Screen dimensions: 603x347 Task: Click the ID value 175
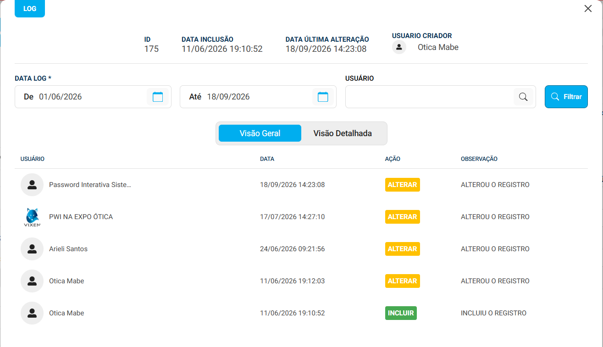coord(151,49)
